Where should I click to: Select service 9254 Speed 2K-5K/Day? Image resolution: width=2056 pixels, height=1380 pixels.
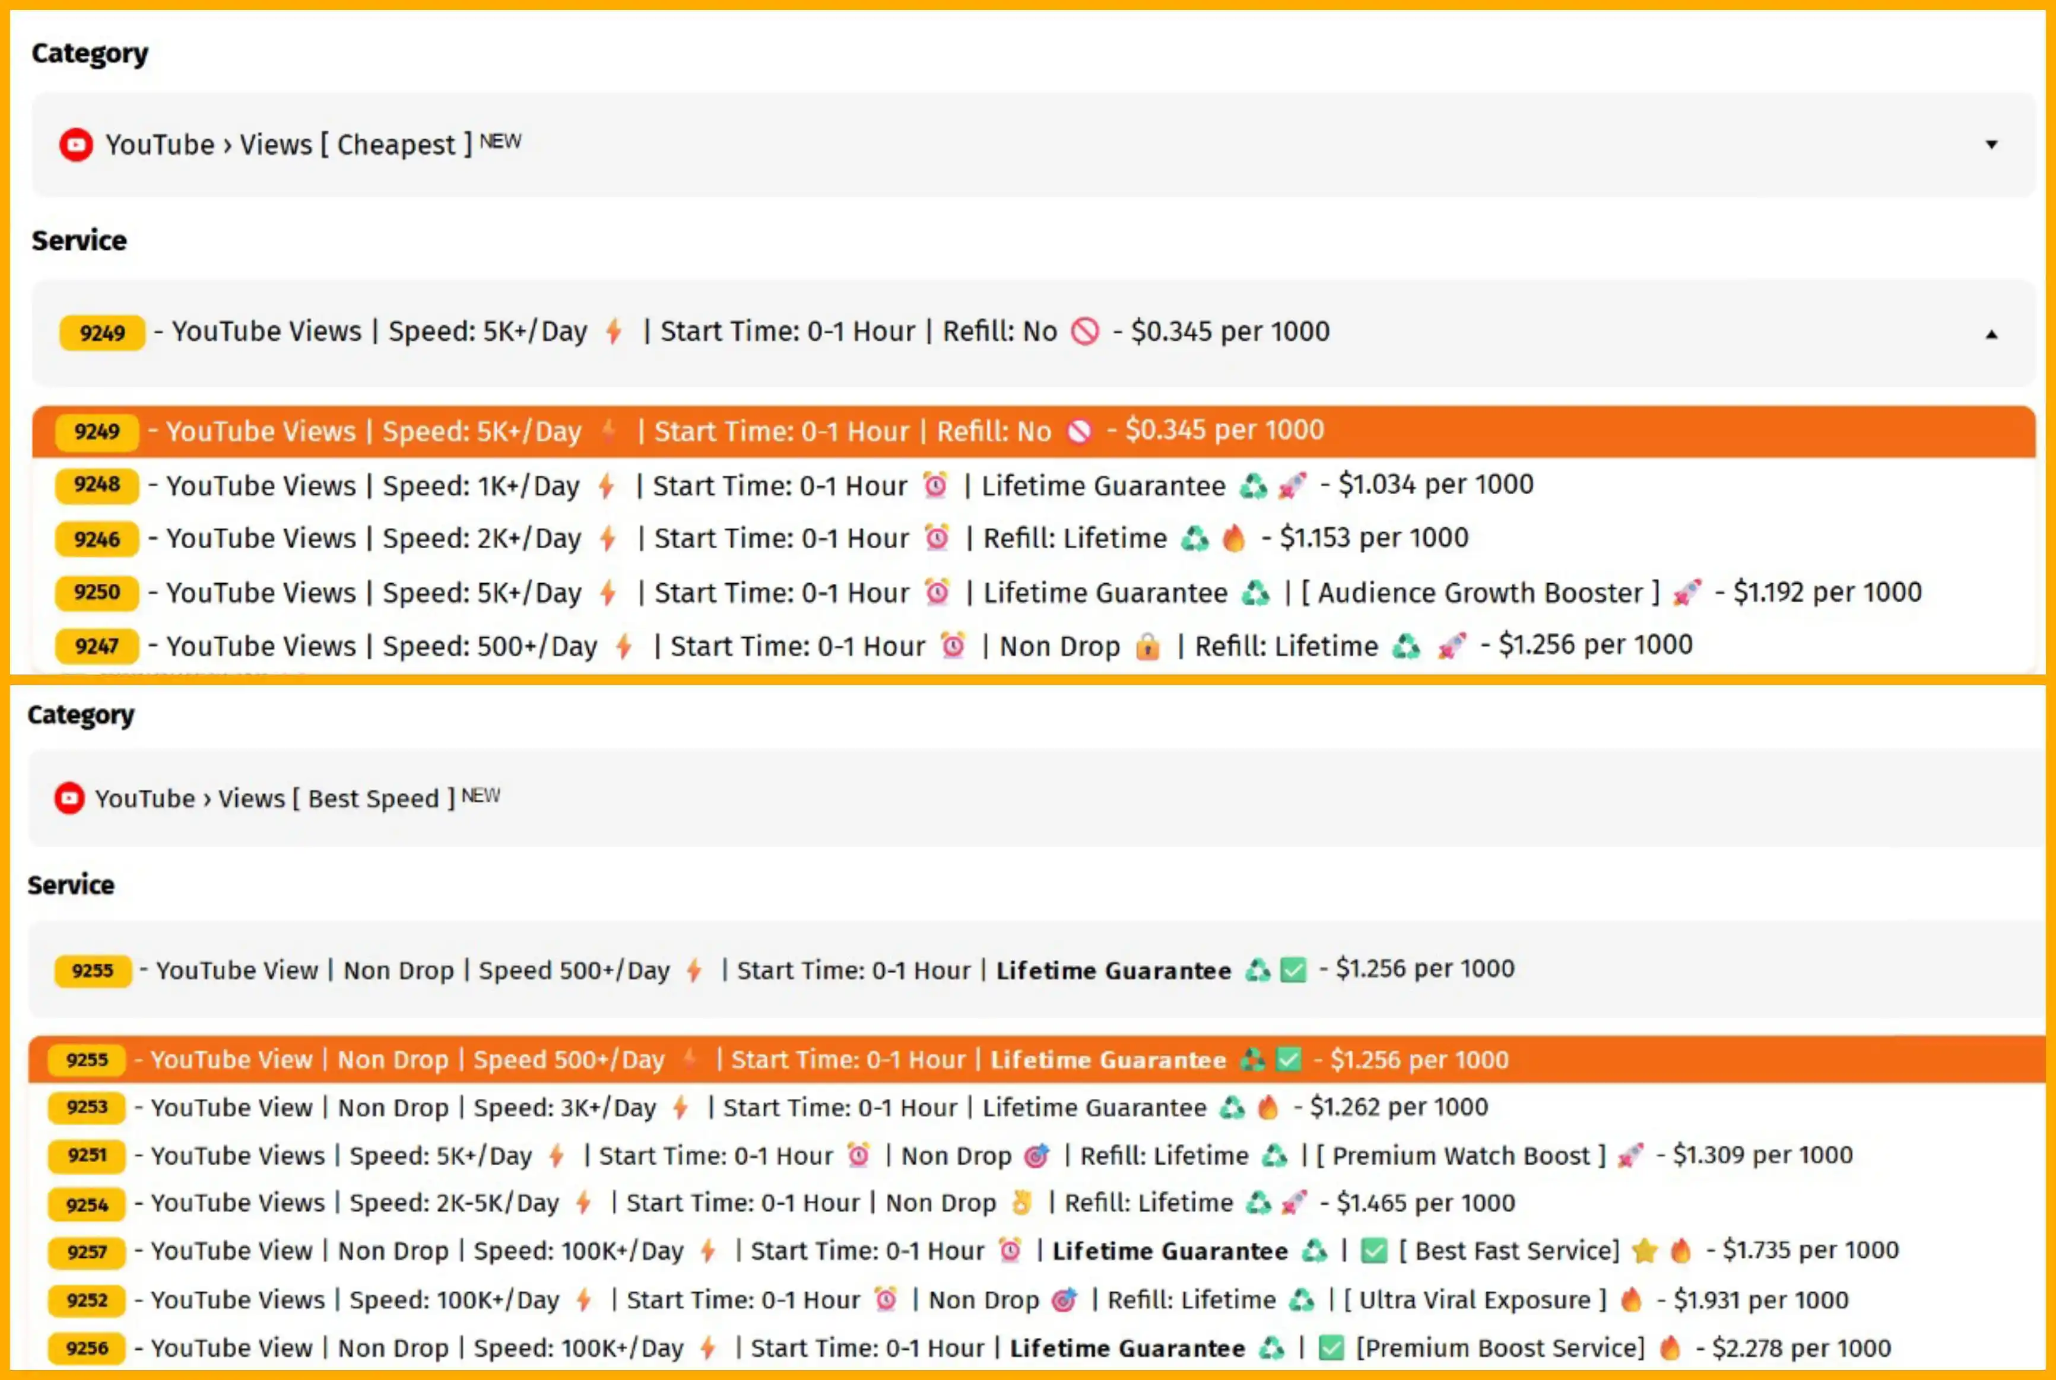1036,1203
